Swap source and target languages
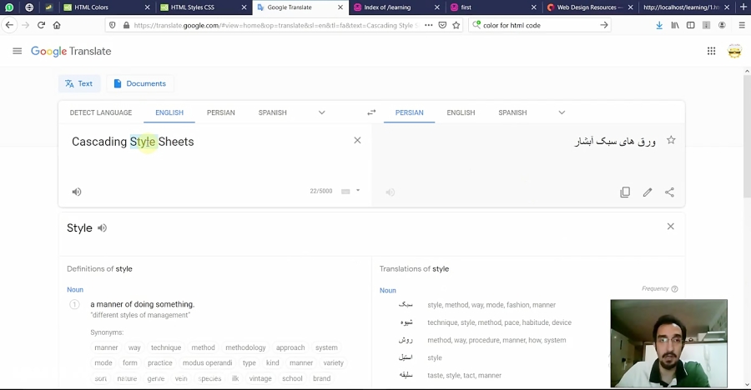 pos(371,112)
